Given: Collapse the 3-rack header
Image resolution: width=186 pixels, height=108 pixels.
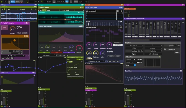Looking at the screenshot, I should click(86, 5).
